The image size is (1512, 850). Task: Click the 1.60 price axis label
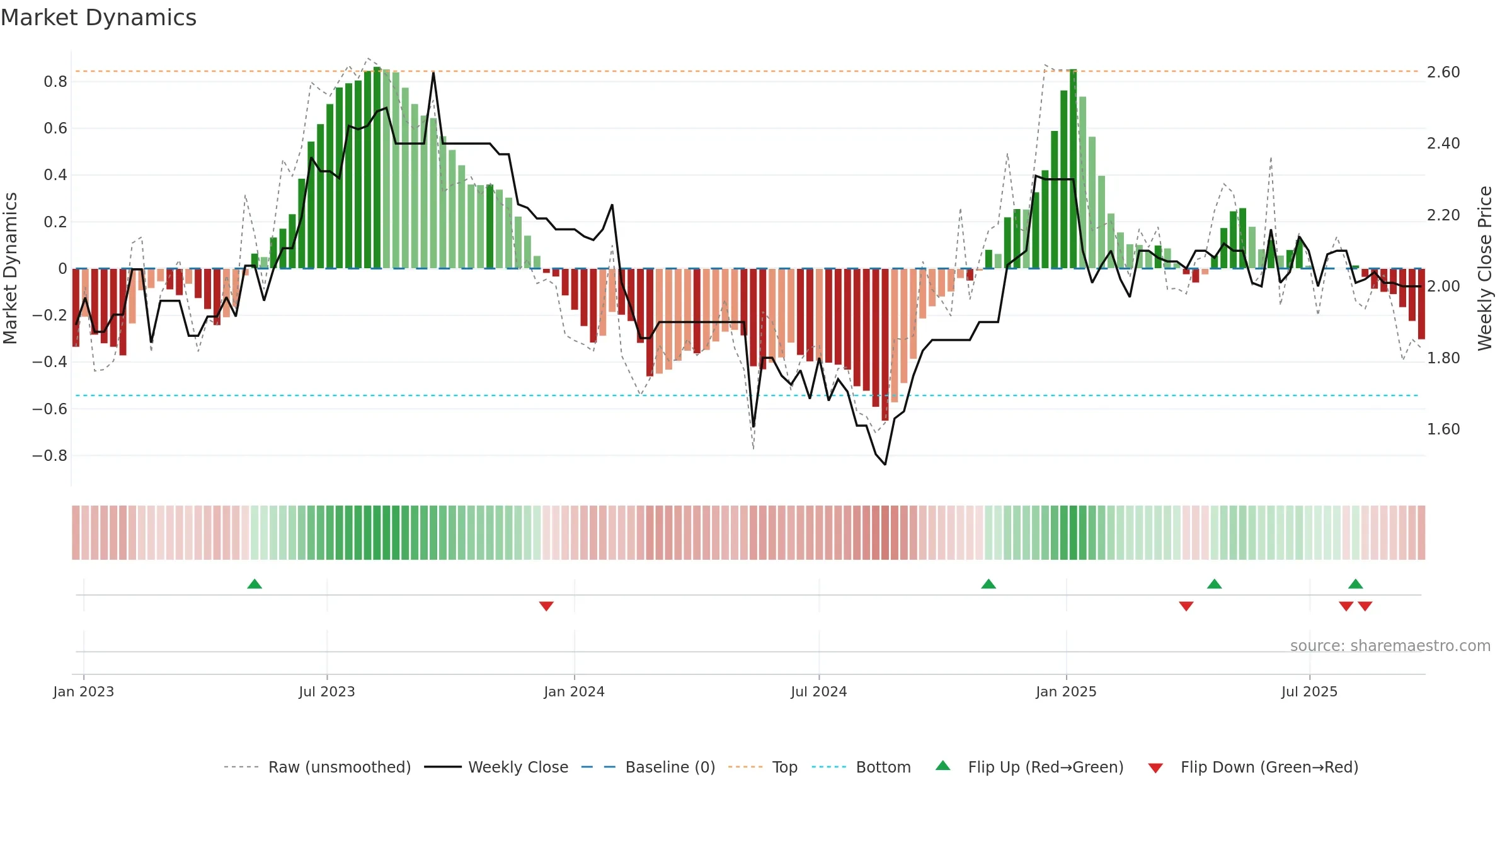coord(1443,429)
